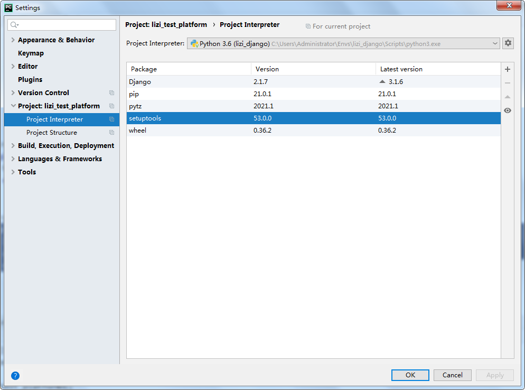Click Python logo icon in interpreter field

coord(194,43)
